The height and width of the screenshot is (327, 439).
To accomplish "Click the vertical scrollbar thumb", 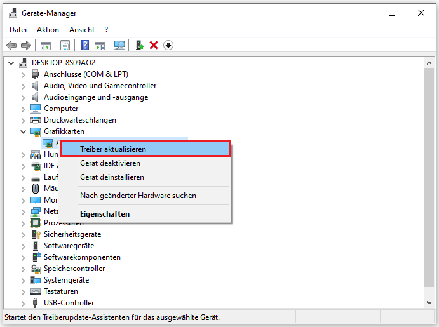I will (x=429, y=177).
